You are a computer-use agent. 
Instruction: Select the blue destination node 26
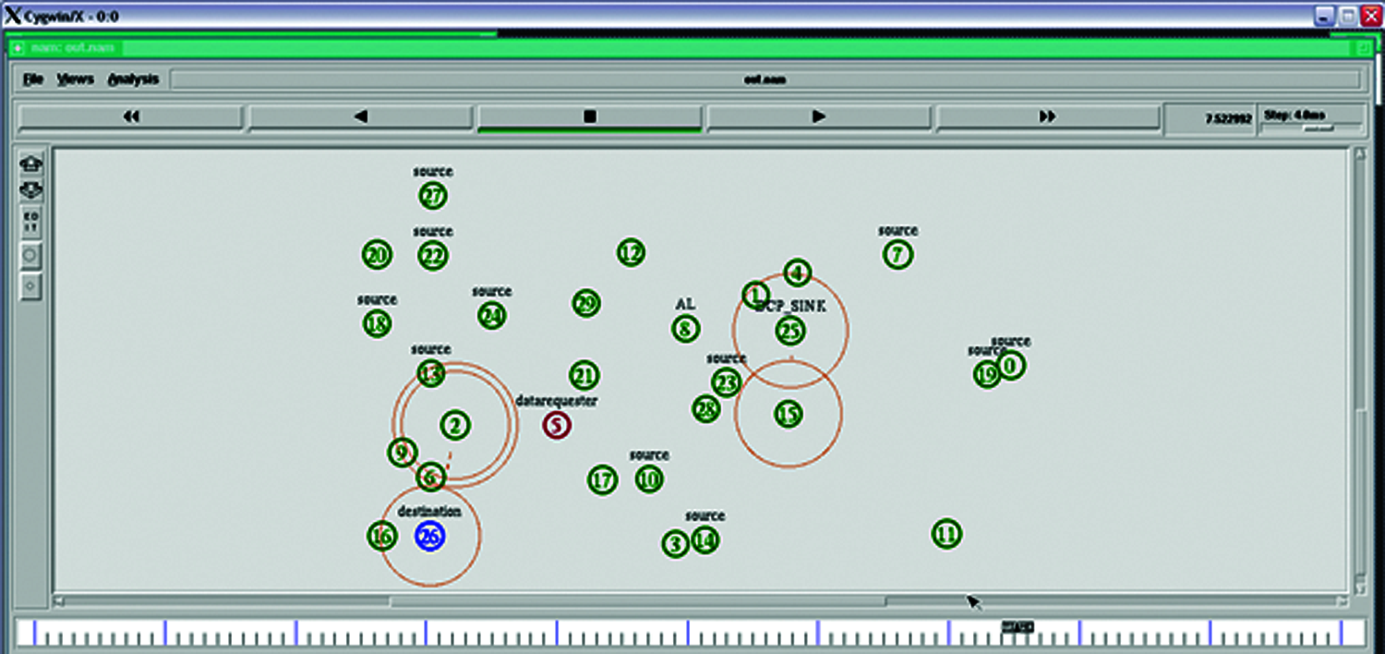[429, 536]
